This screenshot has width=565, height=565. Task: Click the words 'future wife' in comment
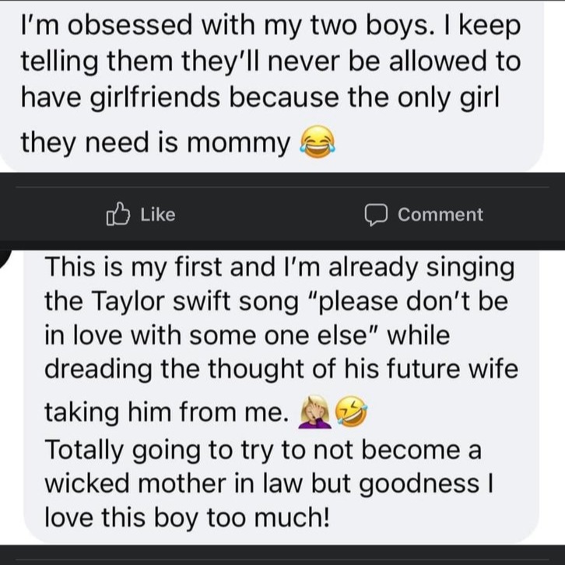453,370
